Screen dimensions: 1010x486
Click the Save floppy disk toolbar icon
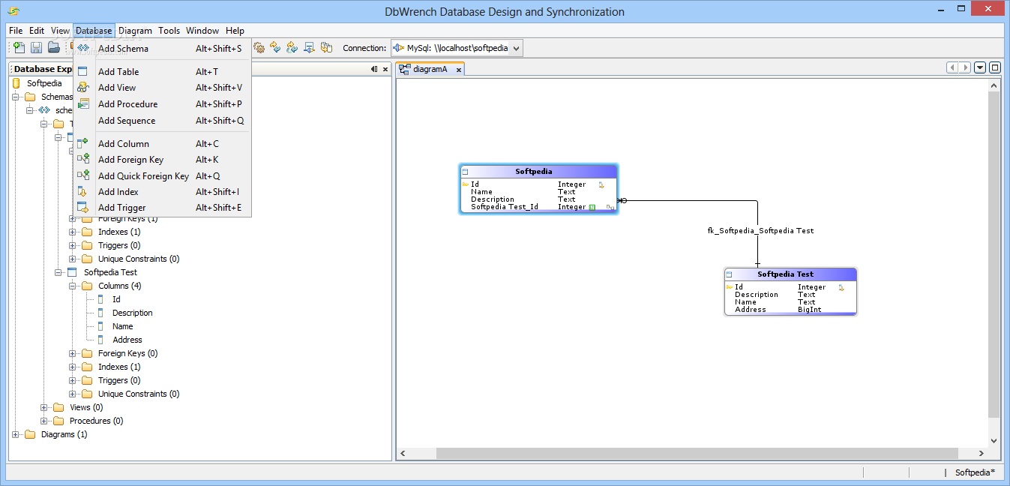coord(36,48)
